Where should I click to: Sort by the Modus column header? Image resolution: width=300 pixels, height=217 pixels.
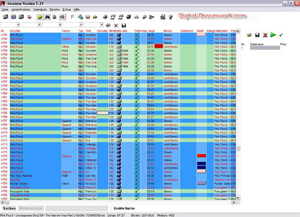167,31
